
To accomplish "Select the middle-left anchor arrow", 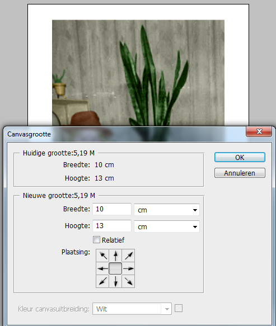I will tap(102, 268).
